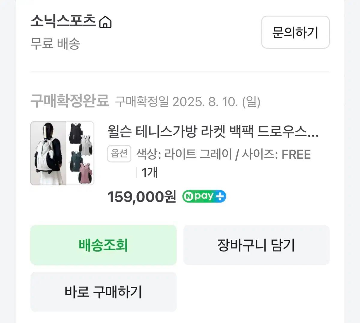Click the 옵션 badge label
Screen dimensions: 360x323
pos(119,154)
